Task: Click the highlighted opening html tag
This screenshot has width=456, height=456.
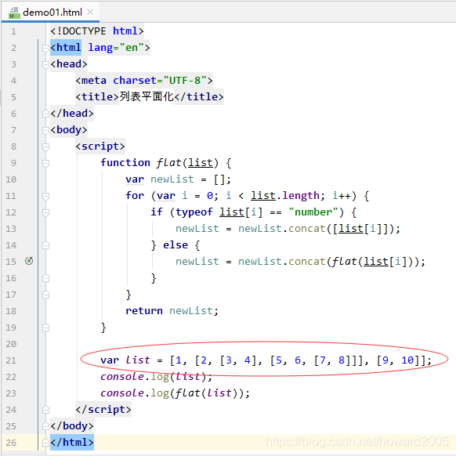Action: coord(66,48)
